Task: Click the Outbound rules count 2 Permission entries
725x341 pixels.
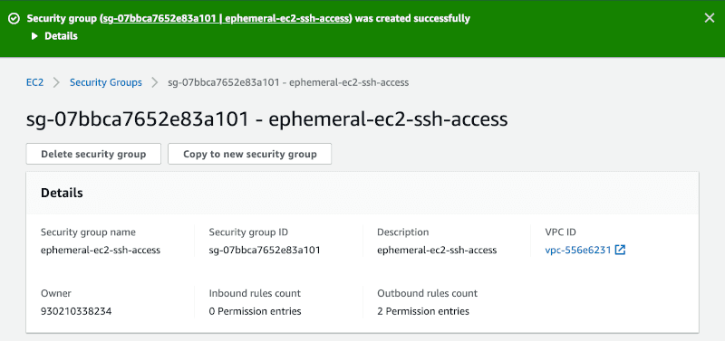Action: coord(423,311)
